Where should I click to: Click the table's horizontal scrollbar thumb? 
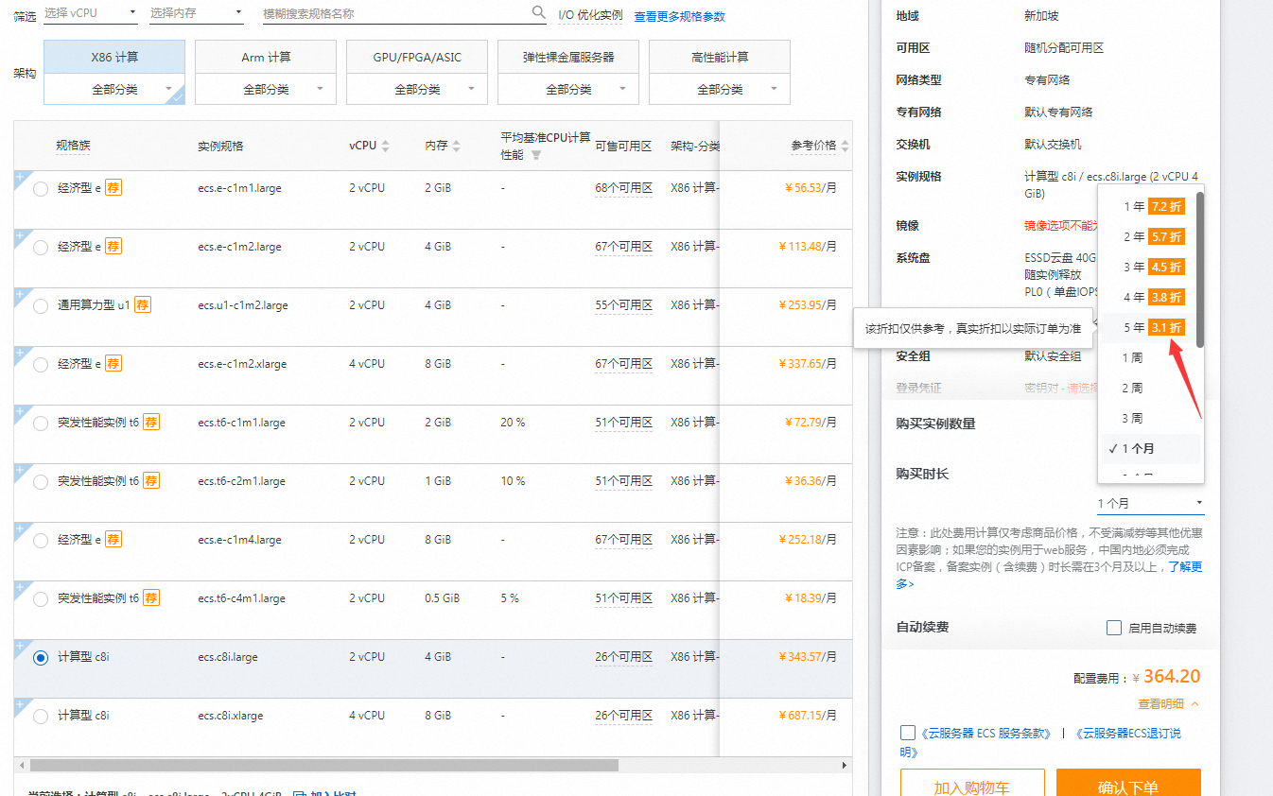pos(324,765)
